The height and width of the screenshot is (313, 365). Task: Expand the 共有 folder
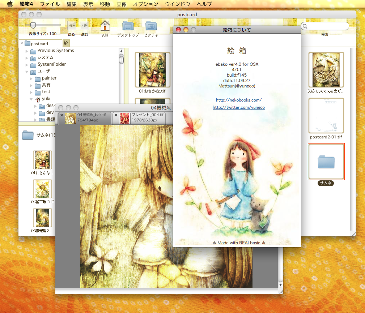tap(31, 85)
